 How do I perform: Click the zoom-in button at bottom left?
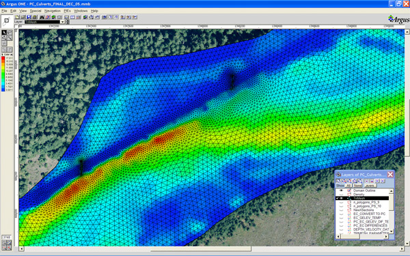pos(4,247)
